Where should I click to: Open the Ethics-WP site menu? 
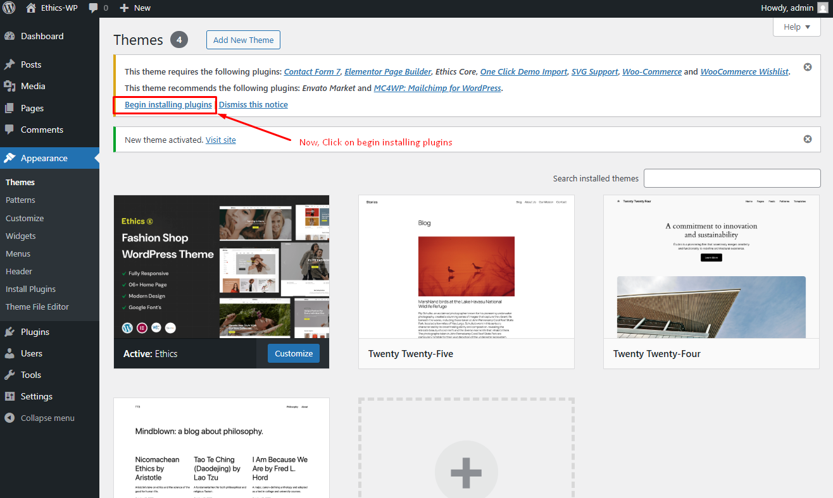(x=52, y=8)
